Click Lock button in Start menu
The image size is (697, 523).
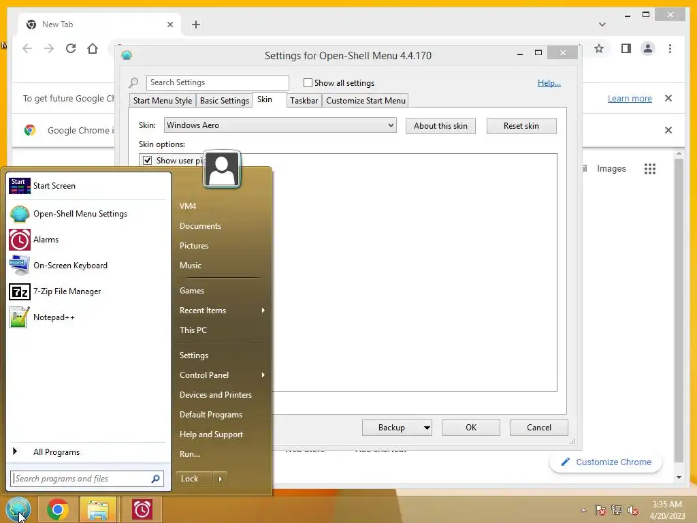point(195,479)
